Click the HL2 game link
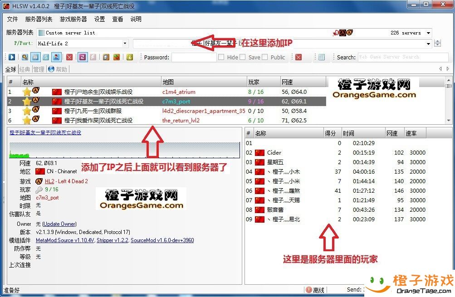This screenshot has height=297, width=455. pyautogui.click(x=49, y=181)
